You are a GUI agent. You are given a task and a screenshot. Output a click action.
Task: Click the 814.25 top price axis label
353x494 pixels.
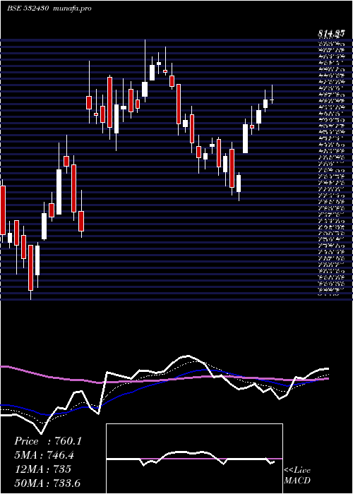point(332,33)
